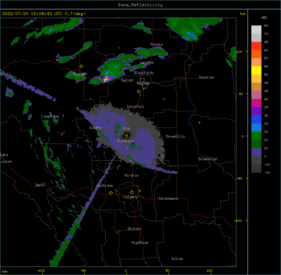
Task: Select the Okotoks label
Action: click(134, 229)
